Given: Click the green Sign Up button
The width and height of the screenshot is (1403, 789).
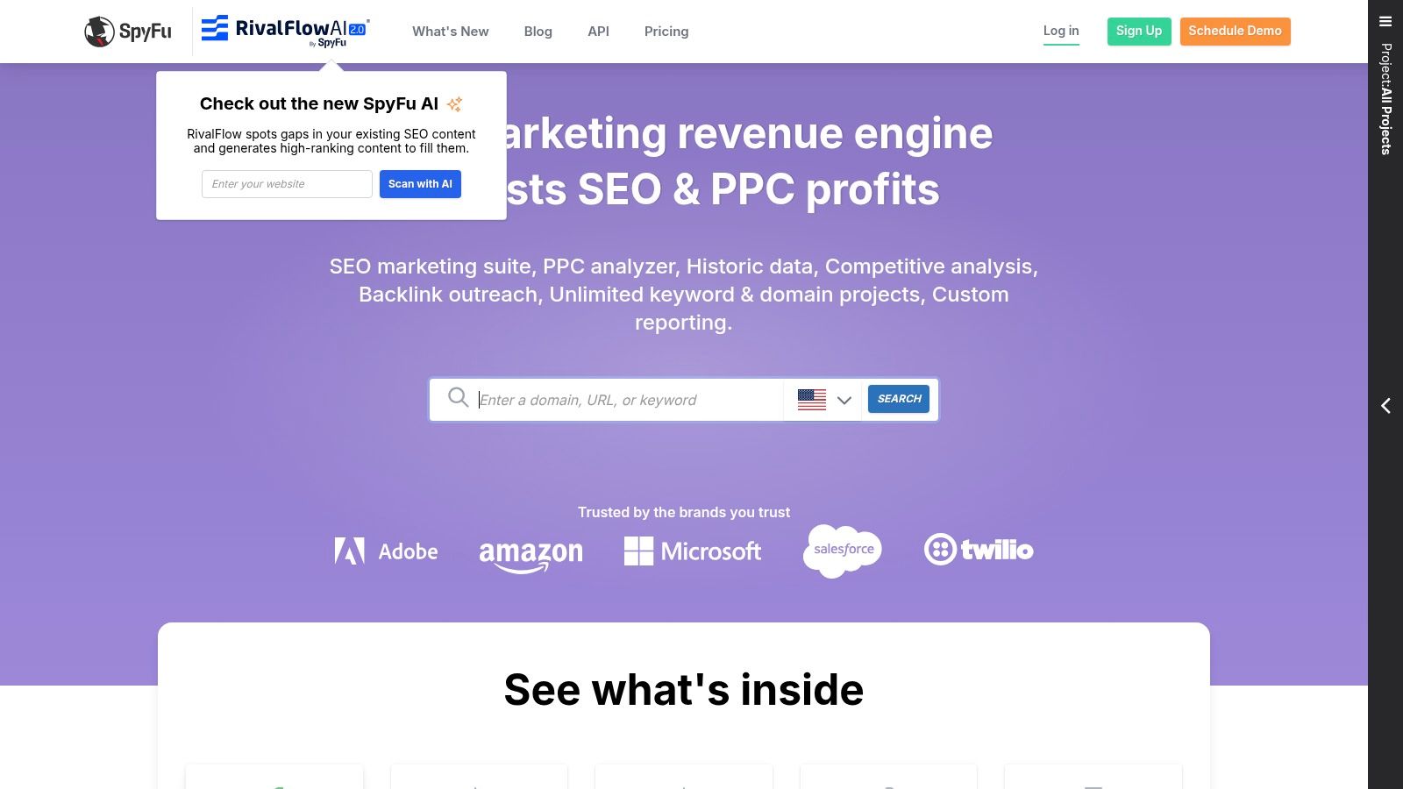Looking at the screenshot, I should (1139, 31).
